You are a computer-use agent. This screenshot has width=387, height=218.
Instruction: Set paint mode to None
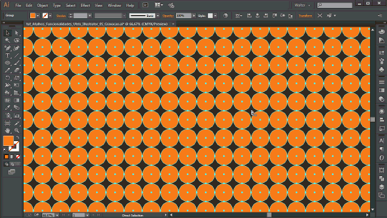[18, 156]
